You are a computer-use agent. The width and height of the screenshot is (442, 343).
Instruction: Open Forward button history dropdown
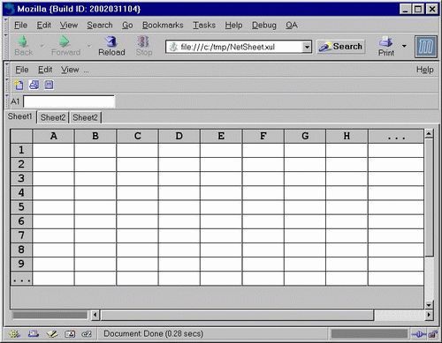click(x=88, y=46)
